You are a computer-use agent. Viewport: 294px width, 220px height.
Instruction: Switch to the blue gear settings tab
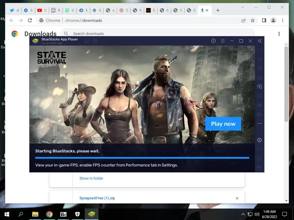pyautogui.click(x=28, y=10)
